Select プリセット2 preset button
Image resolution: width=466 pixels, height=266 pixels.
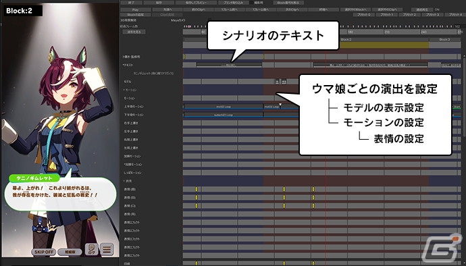coord(409,15)
